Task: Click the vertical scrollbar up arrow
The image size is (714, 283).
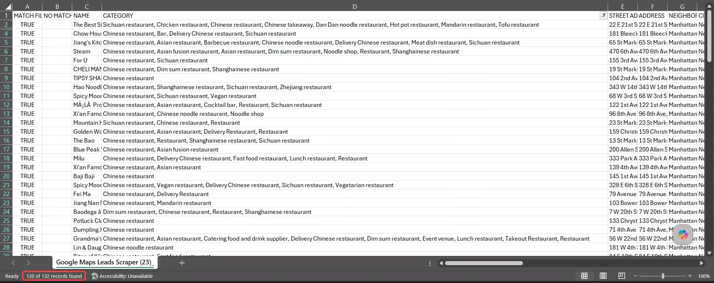Action: pyautogui.click(x=709, y=7)
